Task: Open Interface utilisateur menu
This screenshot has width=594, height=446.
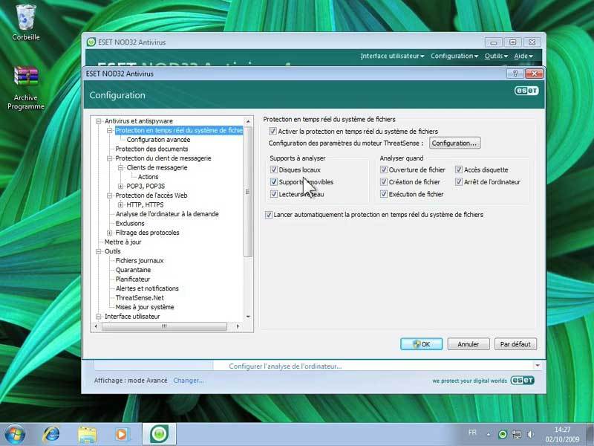Action: [x=392, y=56]
